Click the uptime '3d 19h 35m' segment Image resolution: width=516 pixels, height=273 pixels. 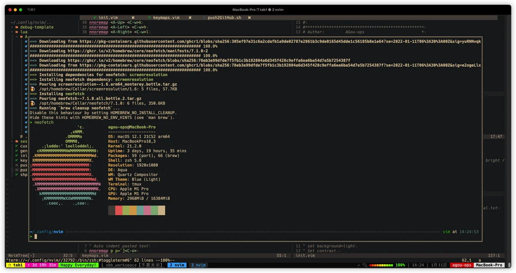(42, 265)
